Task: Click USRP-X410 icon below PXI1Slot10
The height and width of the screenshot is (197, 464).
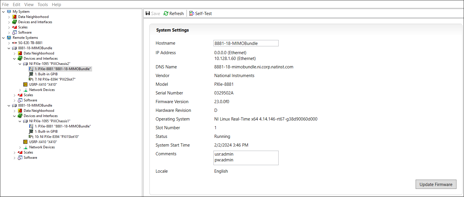Action: pos(25,142)
